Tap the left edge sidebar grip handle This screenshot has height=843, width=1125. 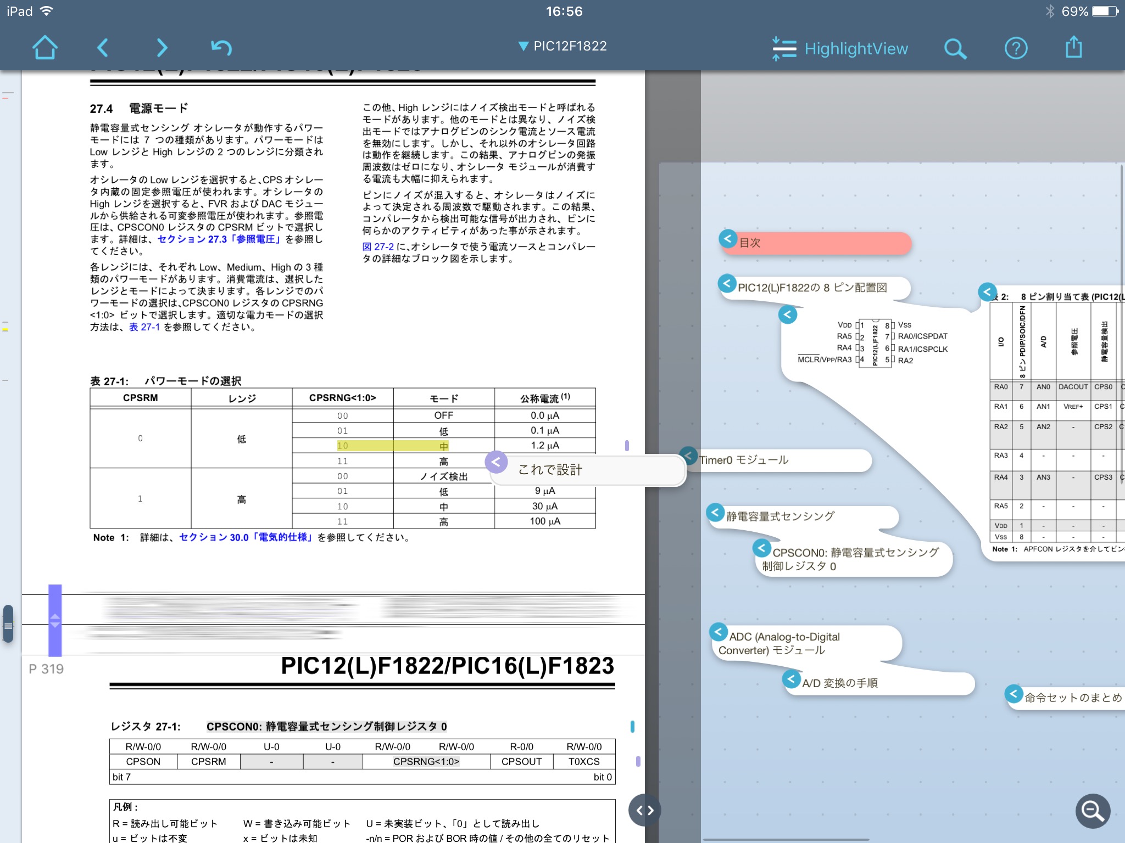[x=8, y=625]
